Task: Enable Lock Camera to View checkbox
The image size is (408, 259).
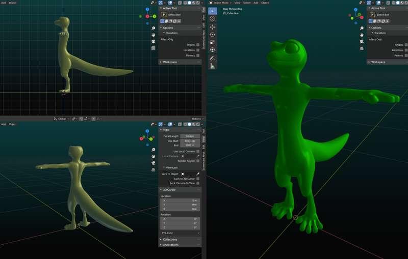Action: pyautogui.click(x=198, y=183)
